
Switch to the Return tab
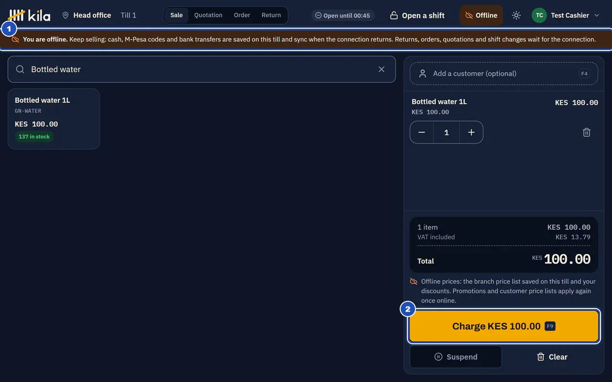(x=271, y=15)
